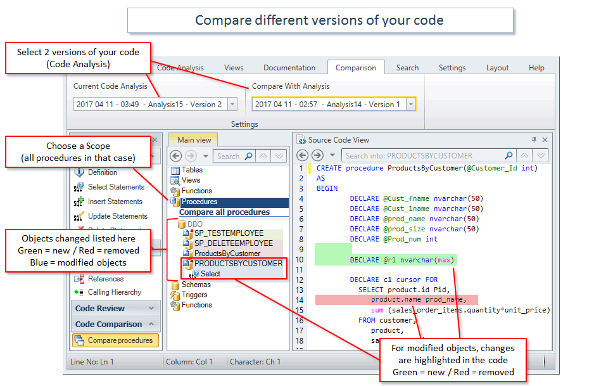Switch to the Search tab
The width and height of the screenshot is (594, 386).
click(407, 67)
